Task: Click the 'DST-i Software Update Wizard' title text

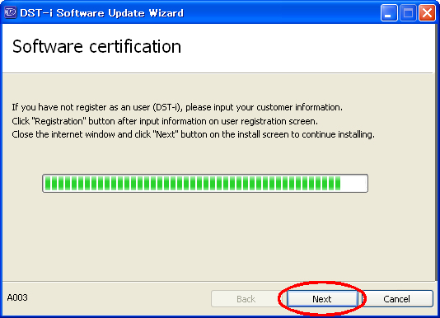Action: (102, 13)
